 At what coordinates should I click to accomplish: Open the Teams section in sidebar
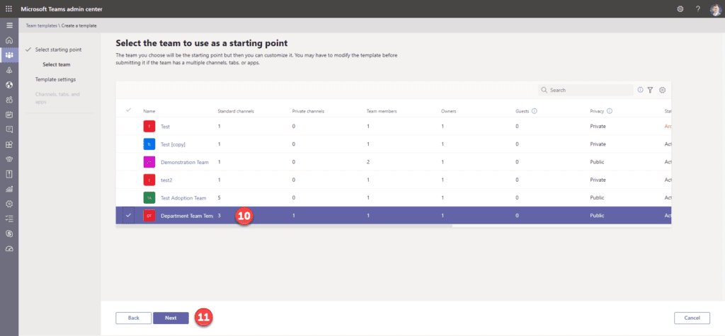[9, 55]
